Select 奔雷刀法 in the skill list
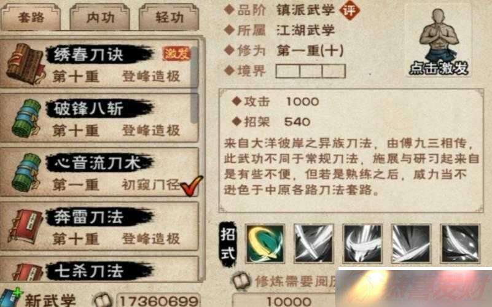 pos(99,227)
